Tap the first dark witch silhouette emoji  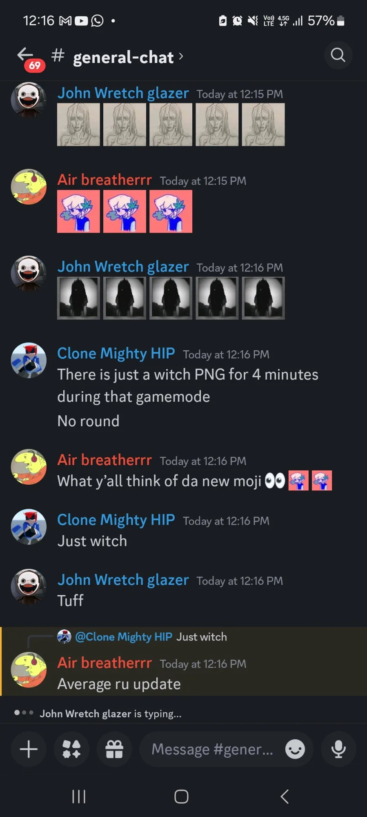[78, 298]
